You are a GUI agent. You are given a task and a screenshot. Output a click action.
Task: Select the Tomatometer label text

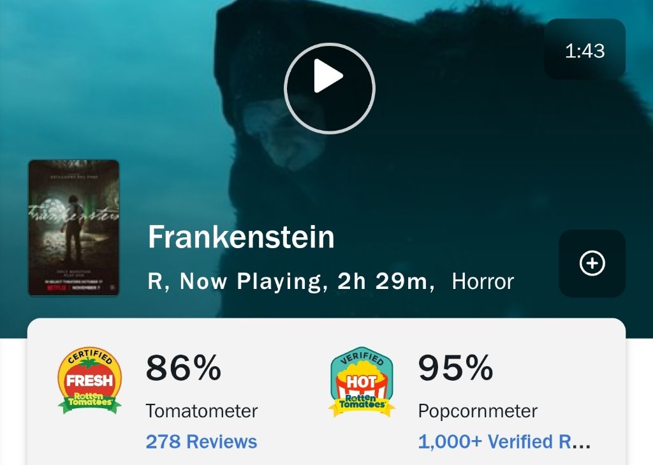pyautogui.click(x=202, y=411)
